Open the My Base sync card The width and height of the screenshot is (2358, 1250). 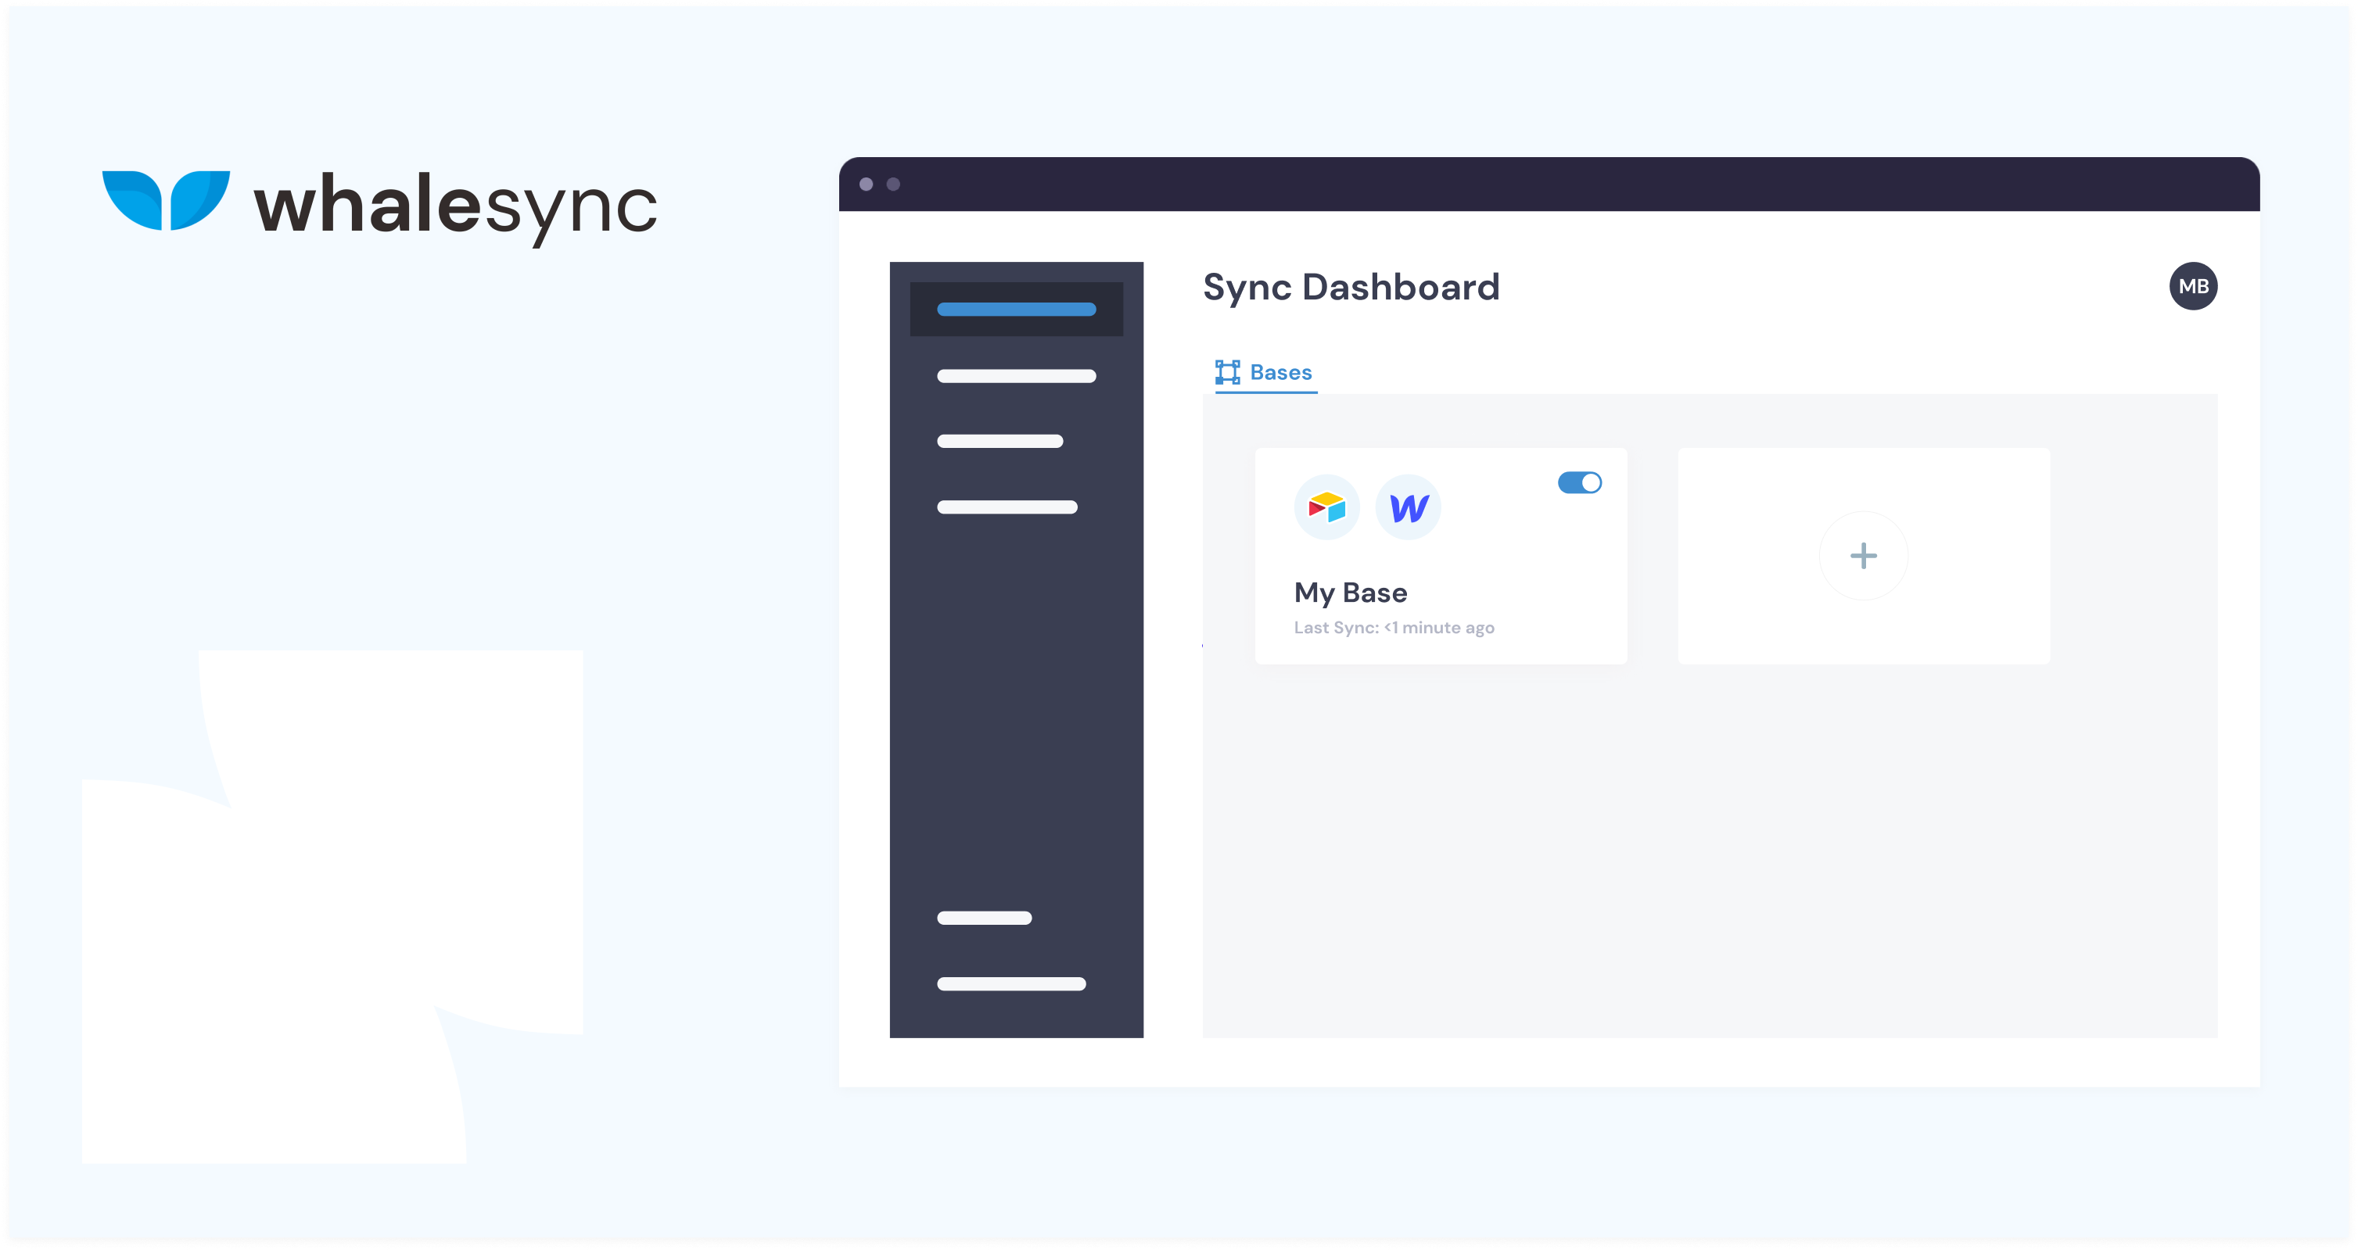pyautogui.click(x=1440, y=557)
